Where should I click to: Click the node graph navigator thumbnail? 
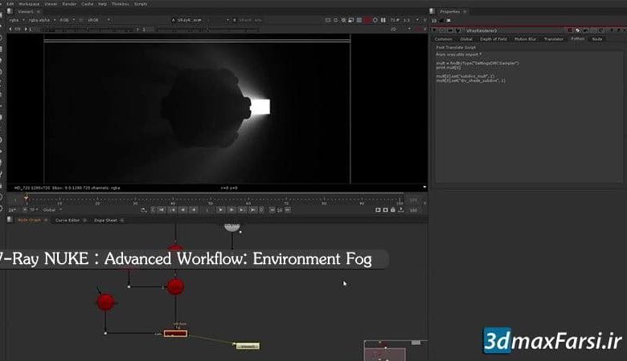pyautogui.click(x=395, y=351)
